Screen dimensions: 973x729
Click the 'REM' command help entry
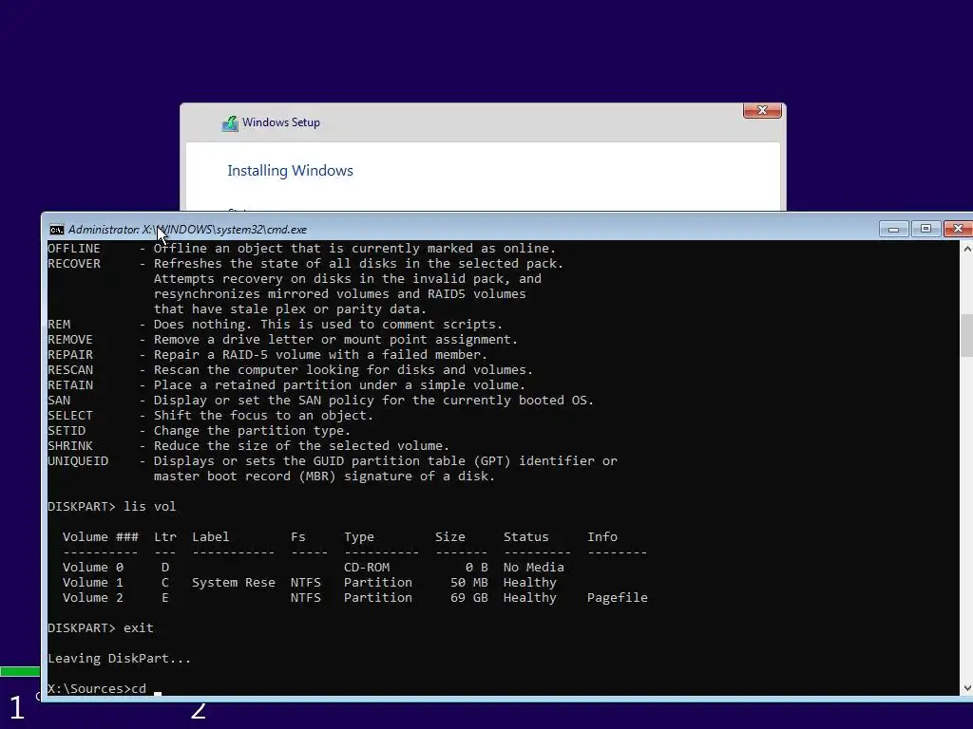point(275,325)
